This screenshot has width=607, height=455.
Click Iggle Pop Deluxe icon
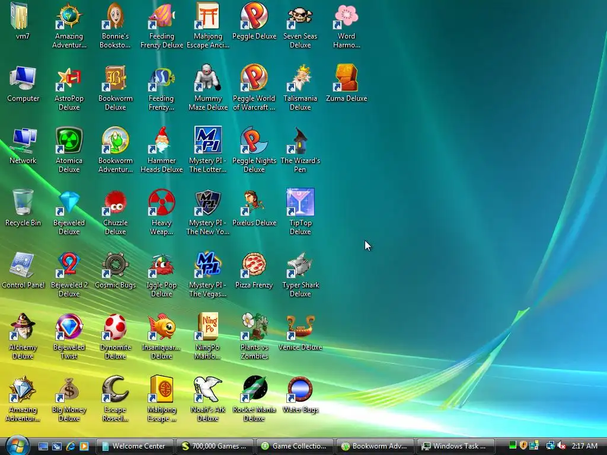coord(161,265)
